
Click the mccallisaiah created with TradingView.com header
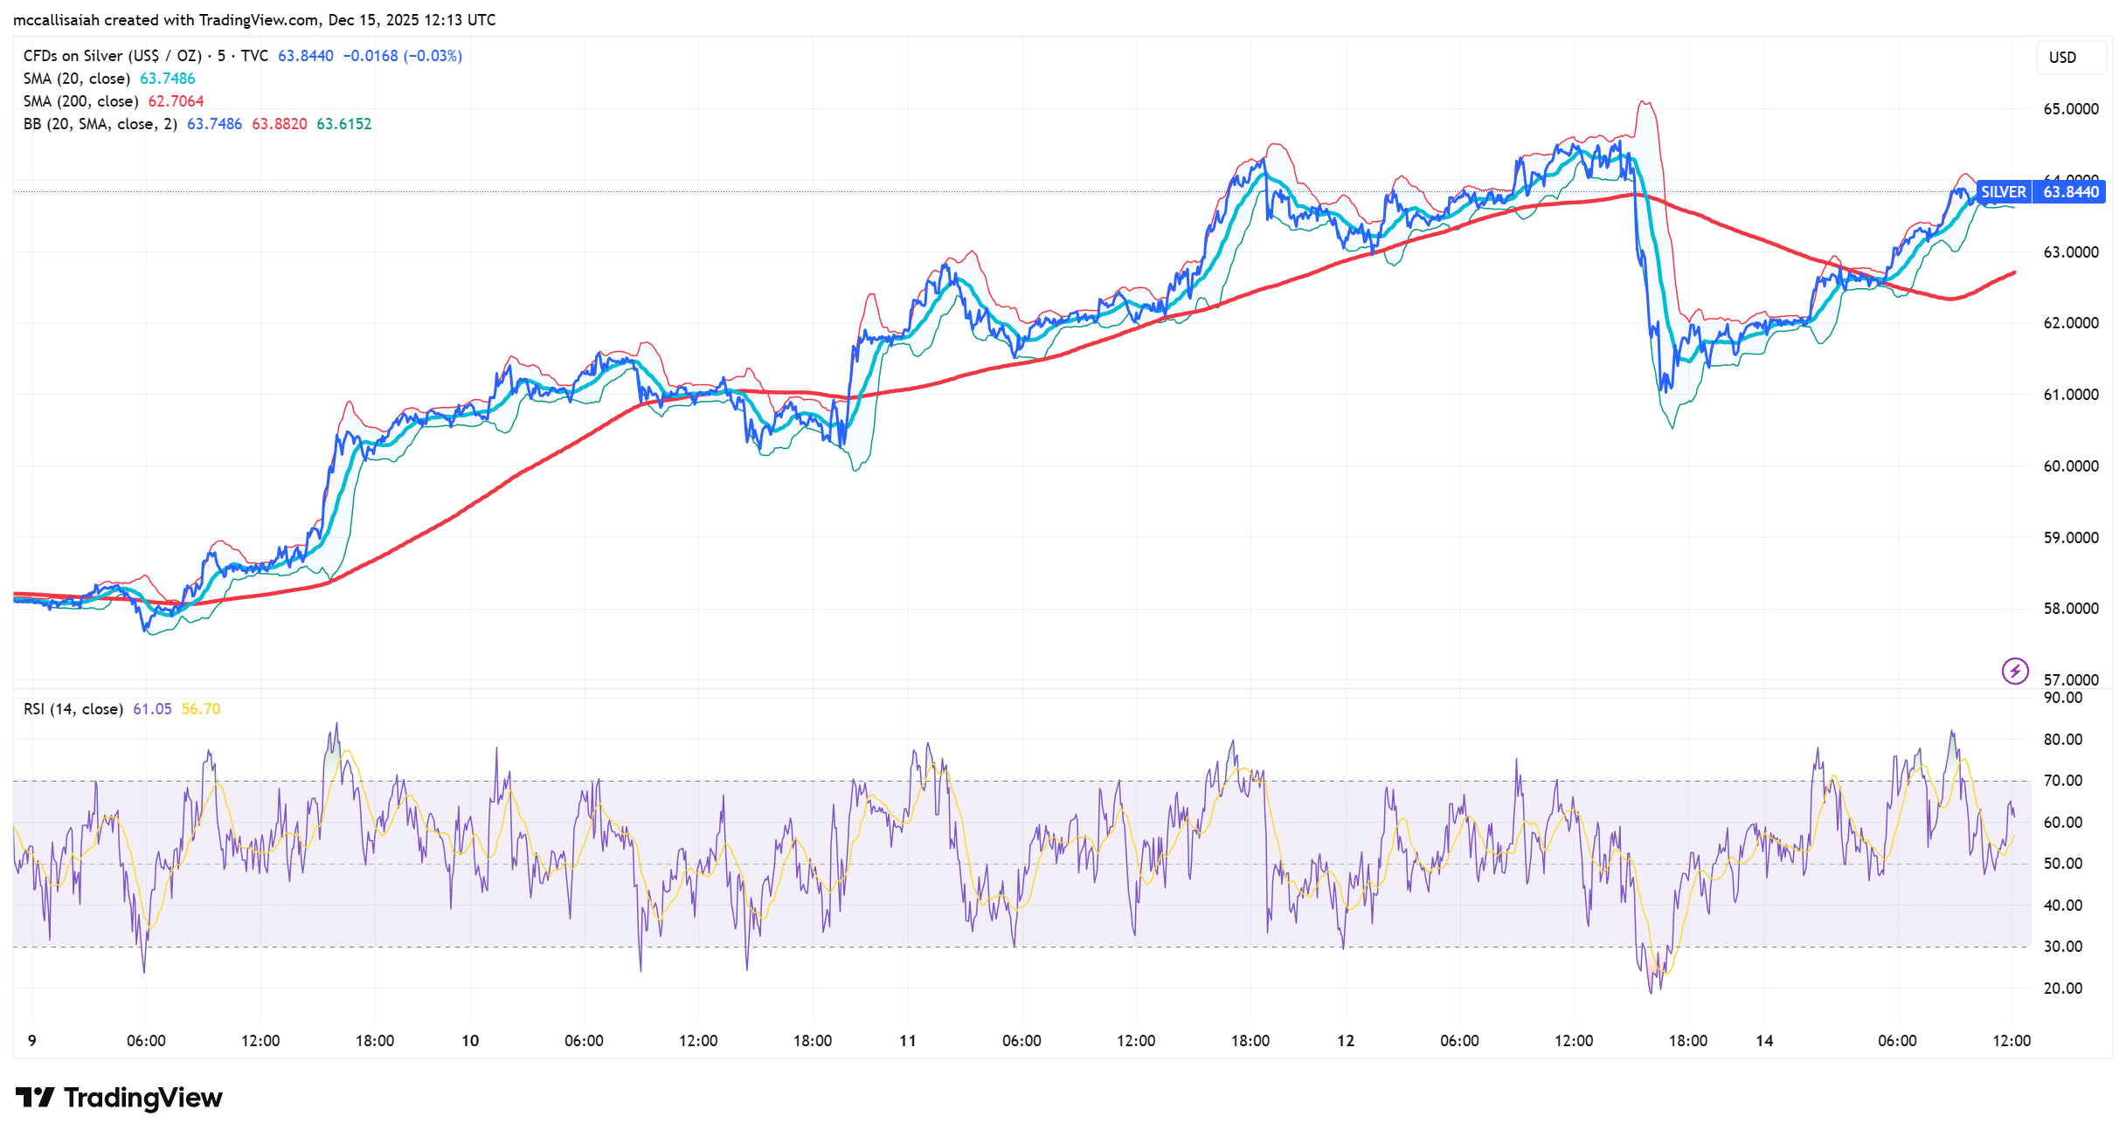(x=254, y=19)
